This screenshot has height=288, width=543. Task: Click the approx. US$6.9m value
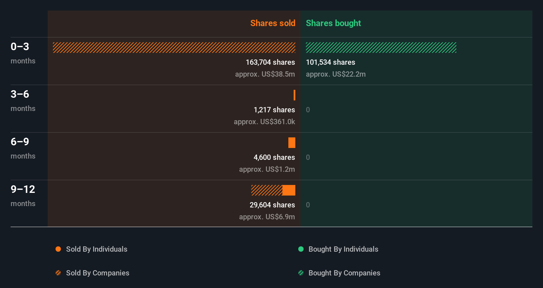(x=267, y=217)
